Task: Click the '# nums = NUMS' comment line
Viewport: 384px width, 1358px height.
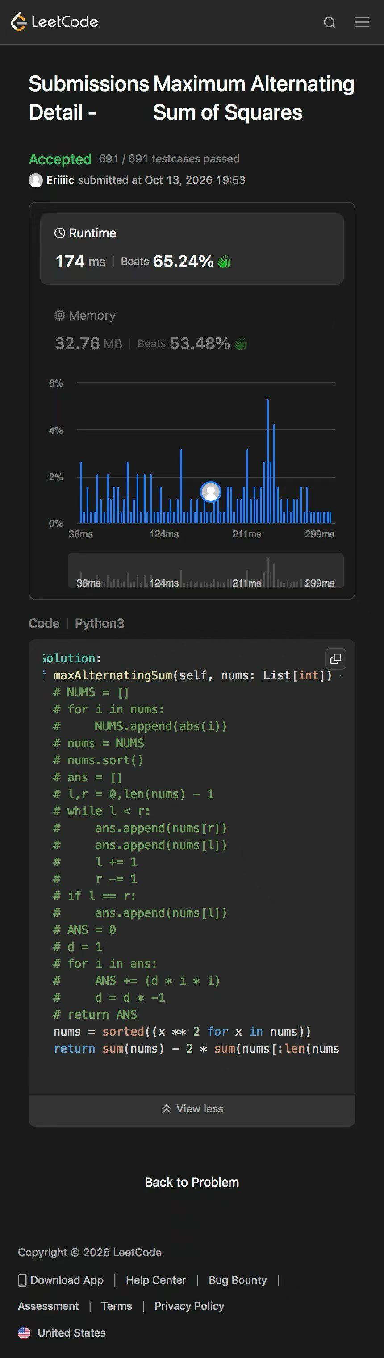Action: [x=99, y=743]
